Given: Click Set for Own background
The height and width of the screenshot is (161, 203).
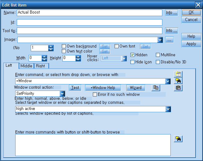Looking at the screenshot, I should coord(105,46).
